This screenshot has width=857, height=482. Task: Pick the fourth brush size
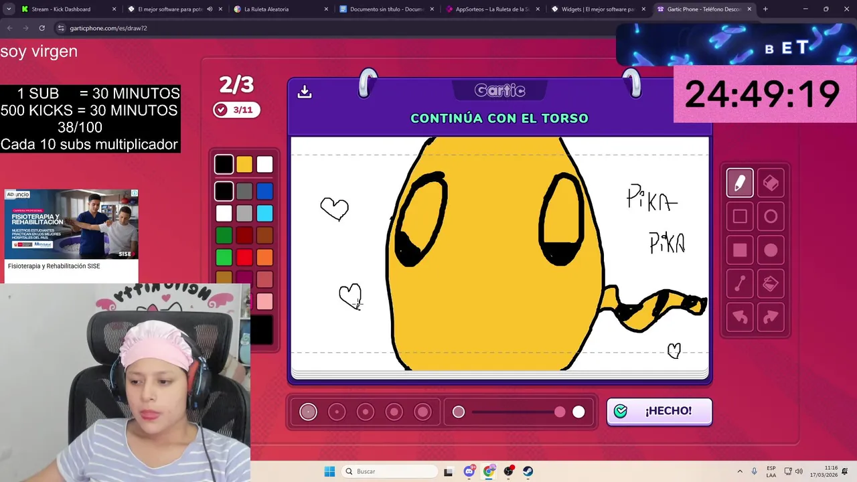click(x=394, y=412)
